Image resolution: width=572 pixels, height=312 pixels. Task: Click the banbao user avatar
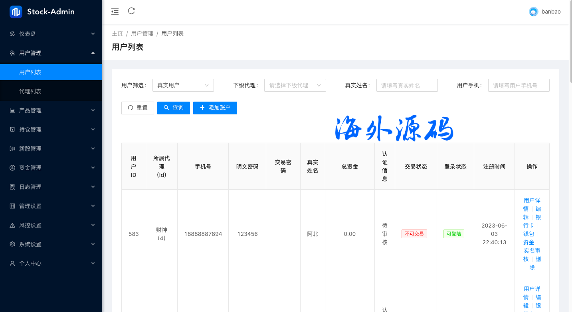(x=533, y=12)
